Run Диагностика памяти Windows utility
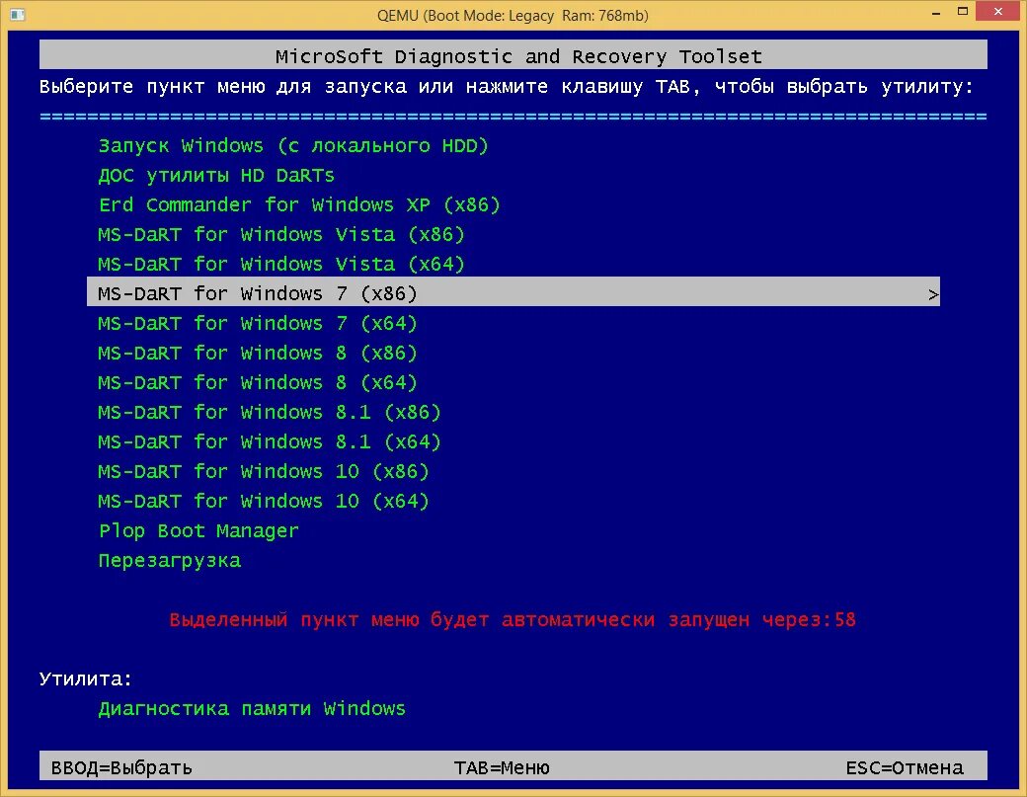 250,708
